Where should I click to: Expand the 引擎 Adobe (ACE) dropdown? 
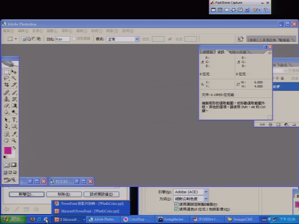(x=191, y=192)
